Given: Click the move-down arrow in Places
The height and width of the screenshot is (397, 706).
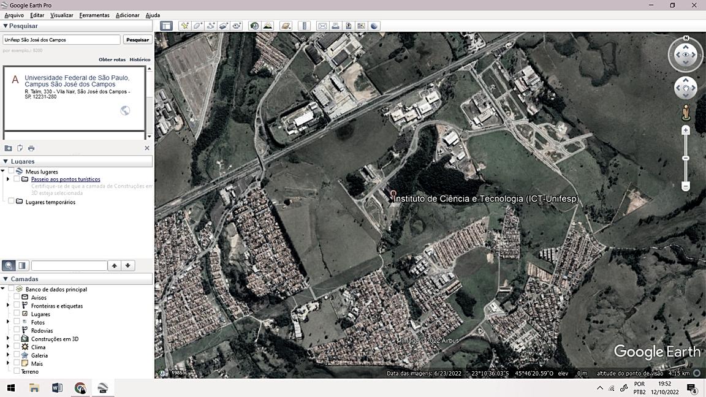Looking at the screenshot, I should 128,265.
